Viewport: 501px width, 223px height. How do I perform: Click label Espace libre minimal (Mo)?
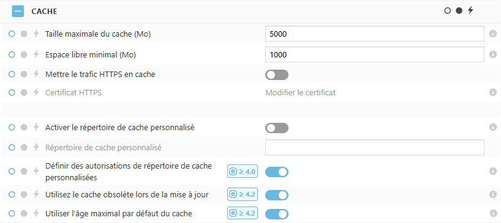91,55
